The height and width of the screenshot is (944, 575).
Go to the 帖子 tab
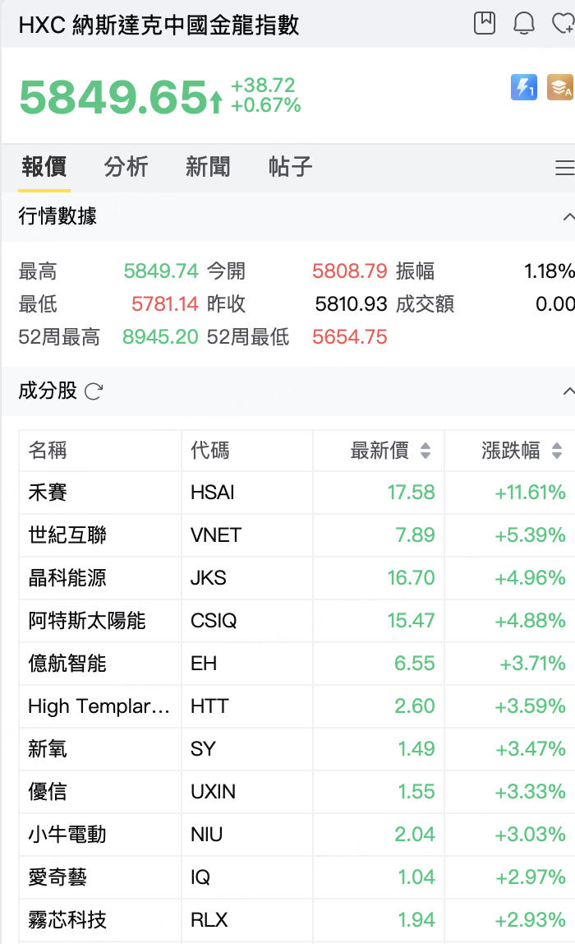click(291, 167)
